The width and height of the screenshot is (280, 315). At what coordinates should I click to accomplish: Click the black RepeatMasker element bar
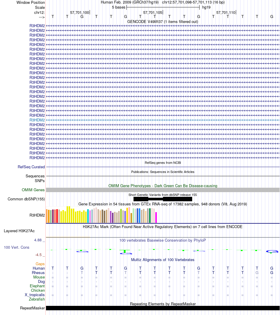tap(163, 308)
